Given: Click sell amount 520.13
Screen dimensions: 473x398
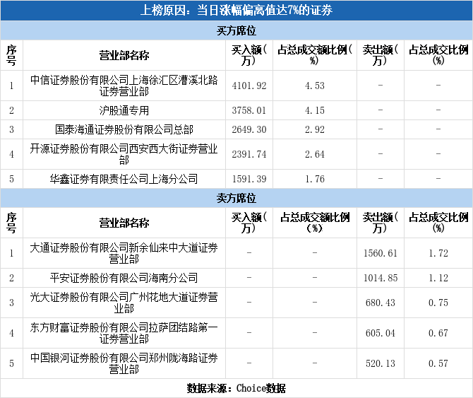Looking at the screenshot, I should tap(381, 363).
